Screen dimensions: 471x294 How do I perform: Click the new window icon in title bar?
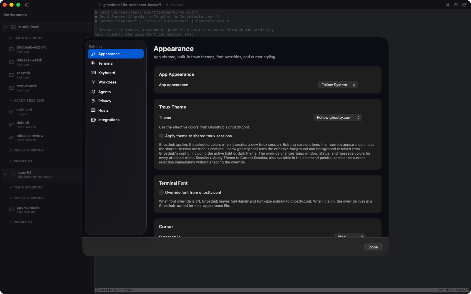click(x=465, y=5)
